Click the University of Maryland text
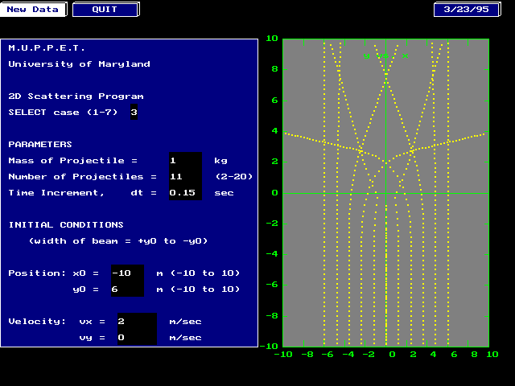Viewport: 515px width, 386px height. tap(79, 64)
